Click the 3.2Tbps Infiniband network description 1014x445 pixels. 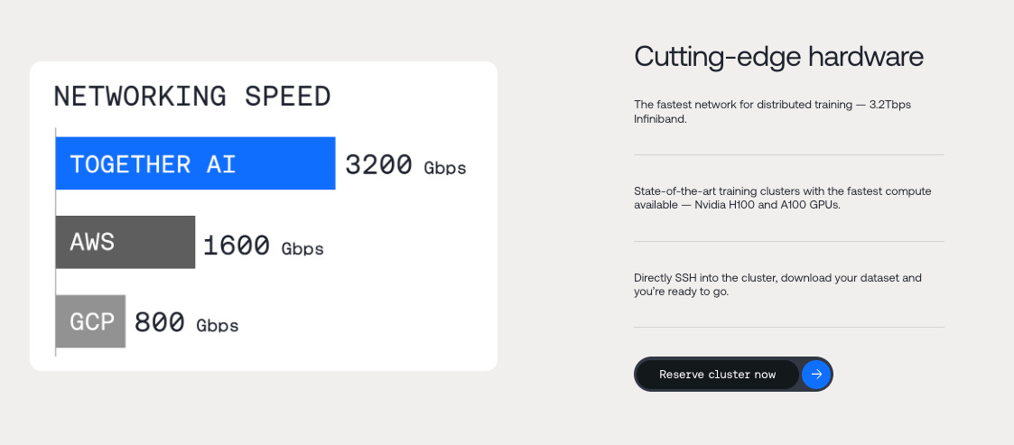click(772, 112)
